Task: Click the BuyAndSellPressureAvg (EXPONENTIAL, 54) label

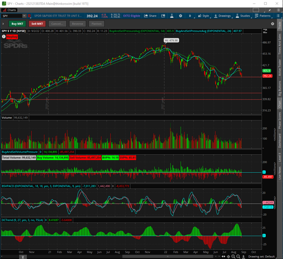Action: tap(137, 31)
